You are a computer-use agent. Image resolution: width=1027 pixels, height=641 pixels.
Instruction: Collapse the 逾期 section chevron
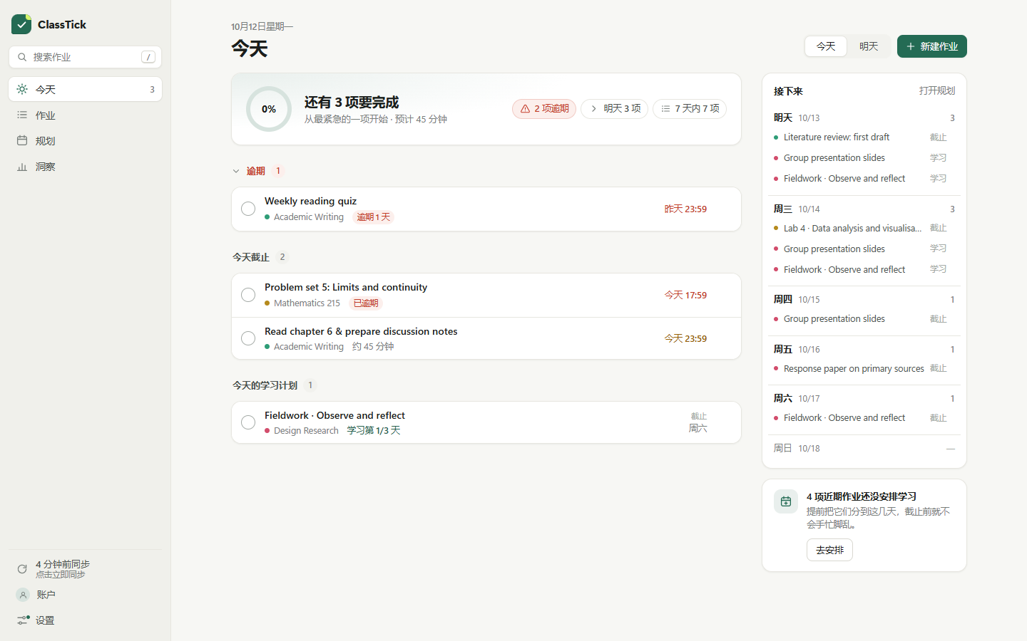pyautogui.click(x=236, y=171)
